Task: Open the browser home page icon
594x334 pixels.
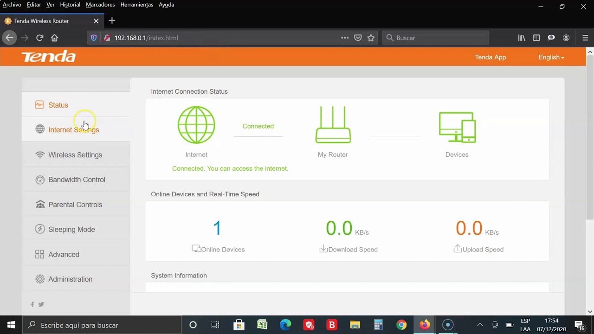Action: [x=55, y=38]
